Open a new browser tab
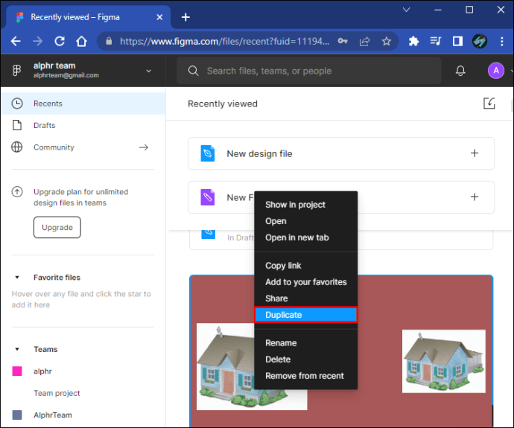The width and height of the screenshot is (514, 428). click(185, 17)
